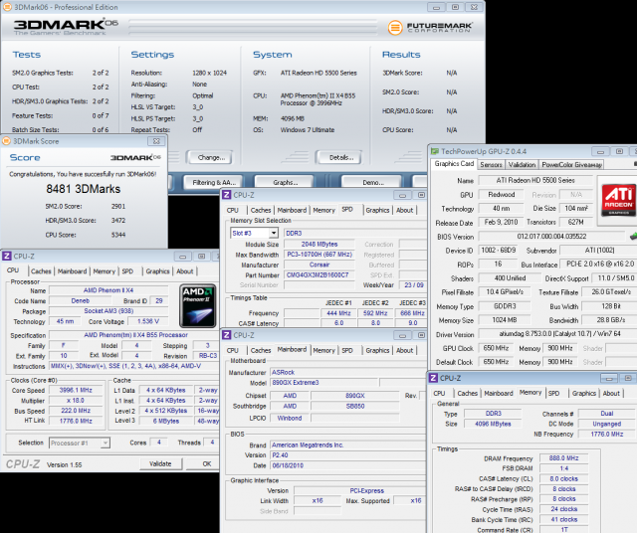Click the Futuremark Corporation logo
This screenshot has height=533, width=637.
pos(429,27)
